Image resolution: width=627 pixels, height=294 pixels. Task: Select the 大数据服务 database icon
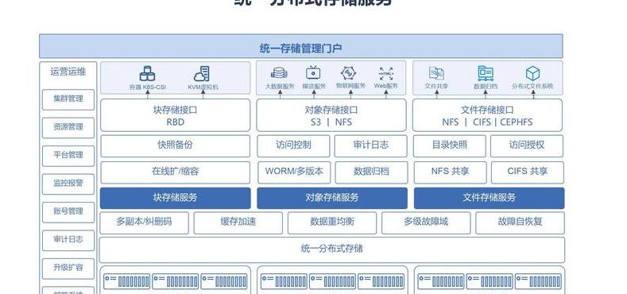279,73
